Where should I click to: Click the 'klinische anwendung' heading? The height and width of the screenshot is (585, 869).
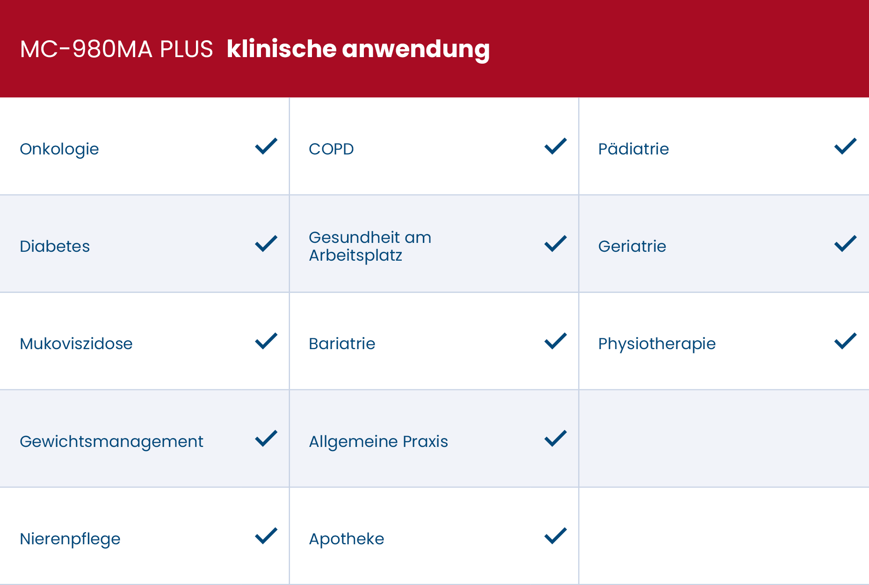tap(358, 49)
